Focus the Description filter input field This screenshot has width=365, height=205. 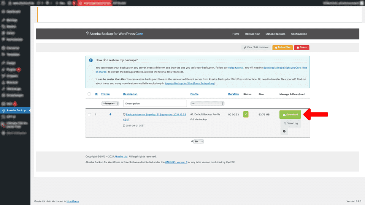(155, 103)
